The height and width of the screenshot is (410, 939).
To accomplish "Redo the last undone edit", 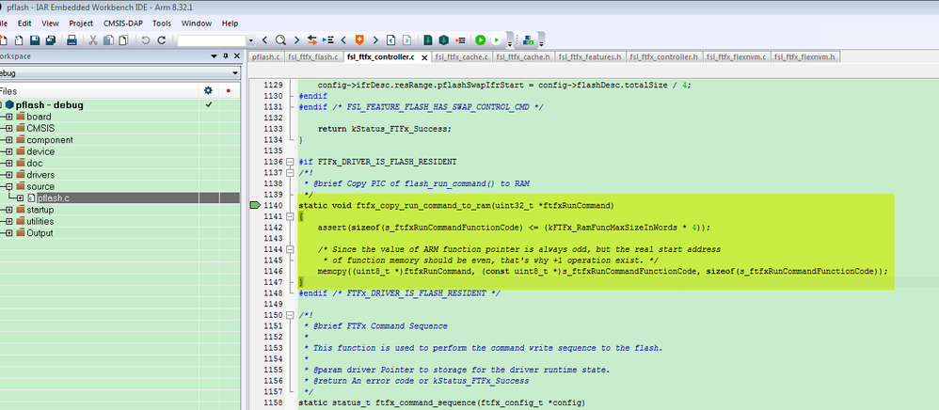I will click(x=161, y=40).
